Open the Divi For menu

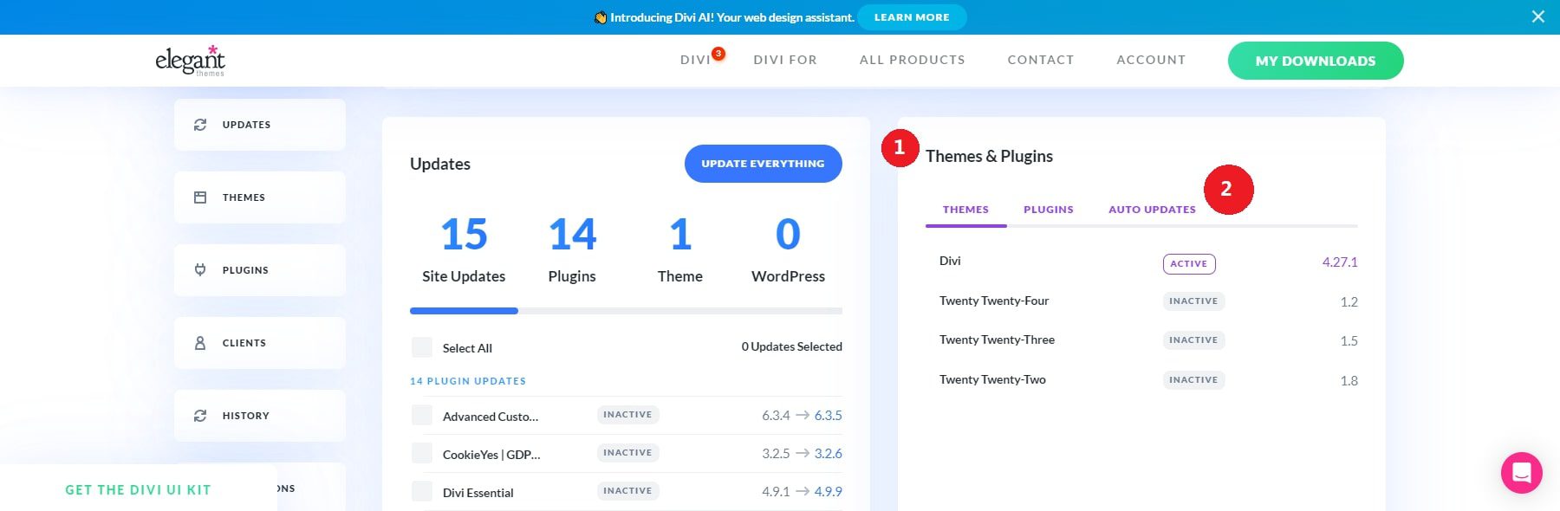(785, 60)
